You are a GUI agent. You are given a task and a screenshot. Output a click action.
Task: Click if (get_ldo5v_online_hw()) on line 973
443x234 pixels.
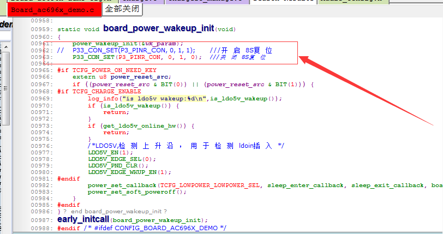(x=141, y=126)
